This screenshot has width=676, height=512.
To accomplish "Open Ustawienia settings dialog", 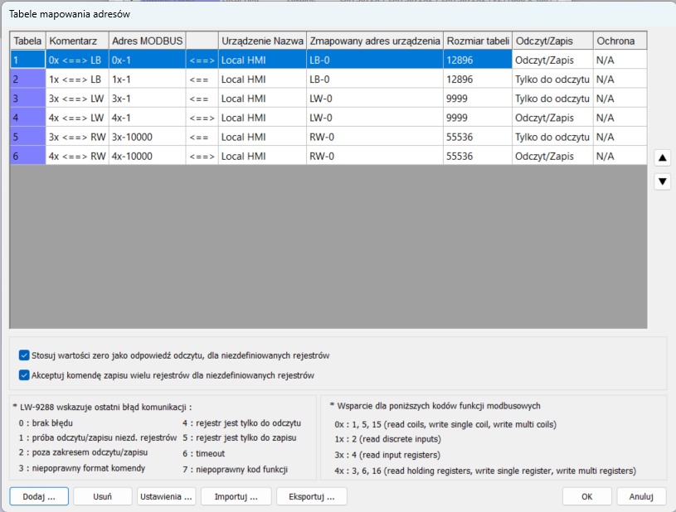I will tap(166, 496).
